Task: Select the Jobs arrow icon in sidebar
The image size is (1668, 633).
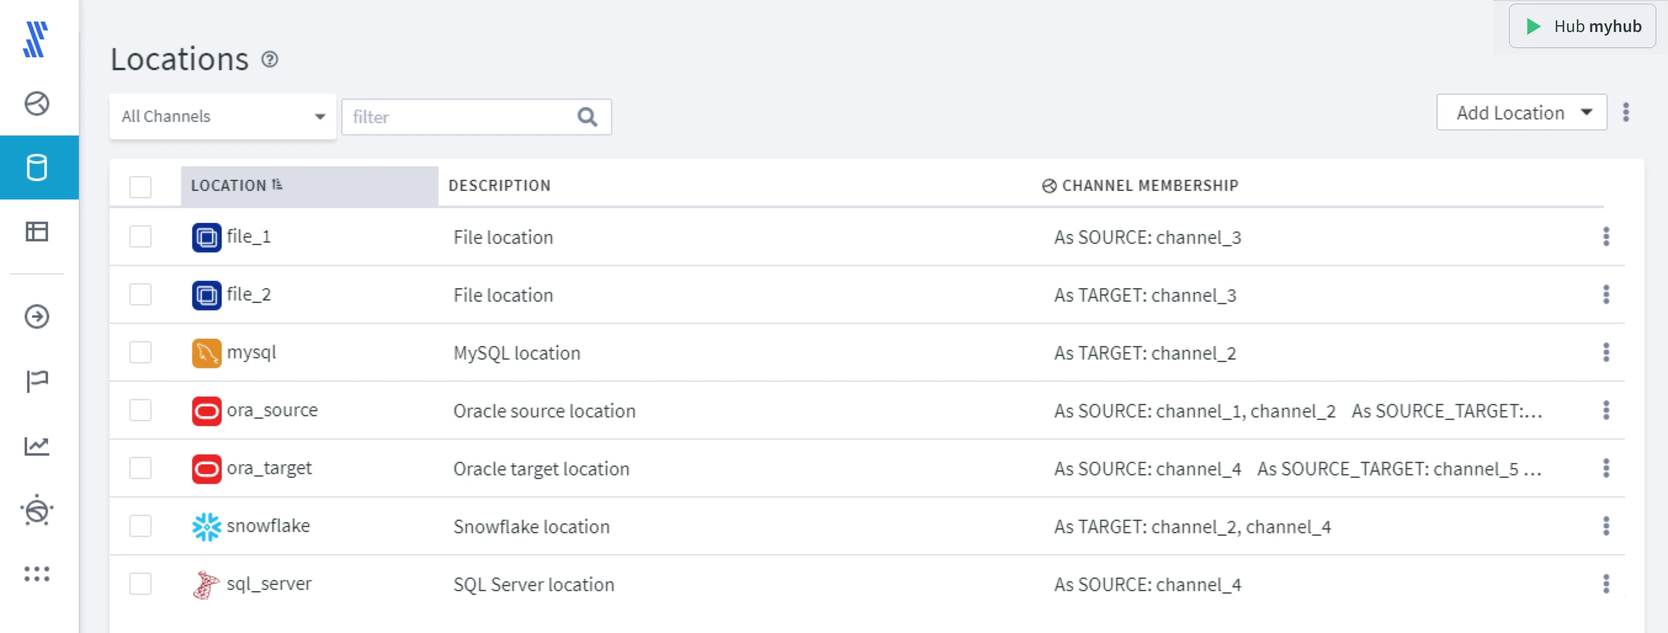Action: 38,317
